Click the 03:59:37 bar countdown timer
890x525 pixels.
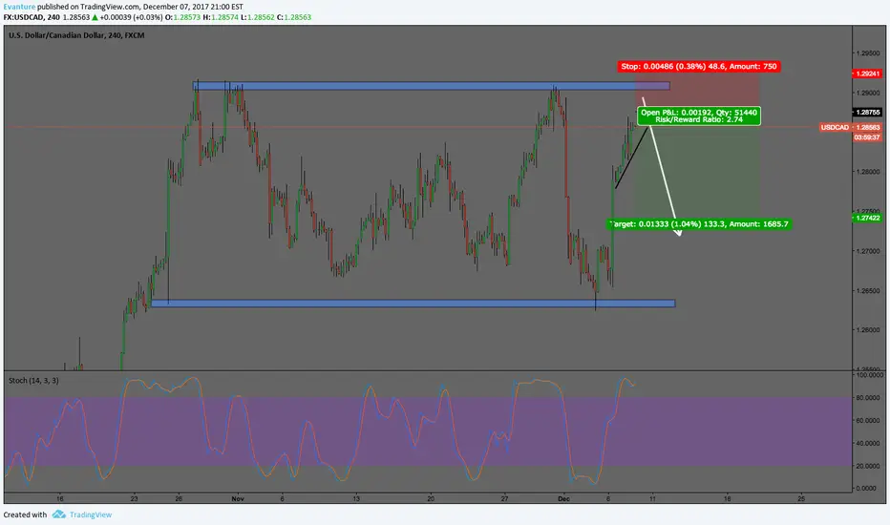(x=867, y=137)
